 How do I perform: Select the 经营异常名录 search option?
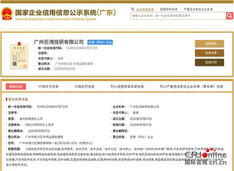(x=168, y=9)
